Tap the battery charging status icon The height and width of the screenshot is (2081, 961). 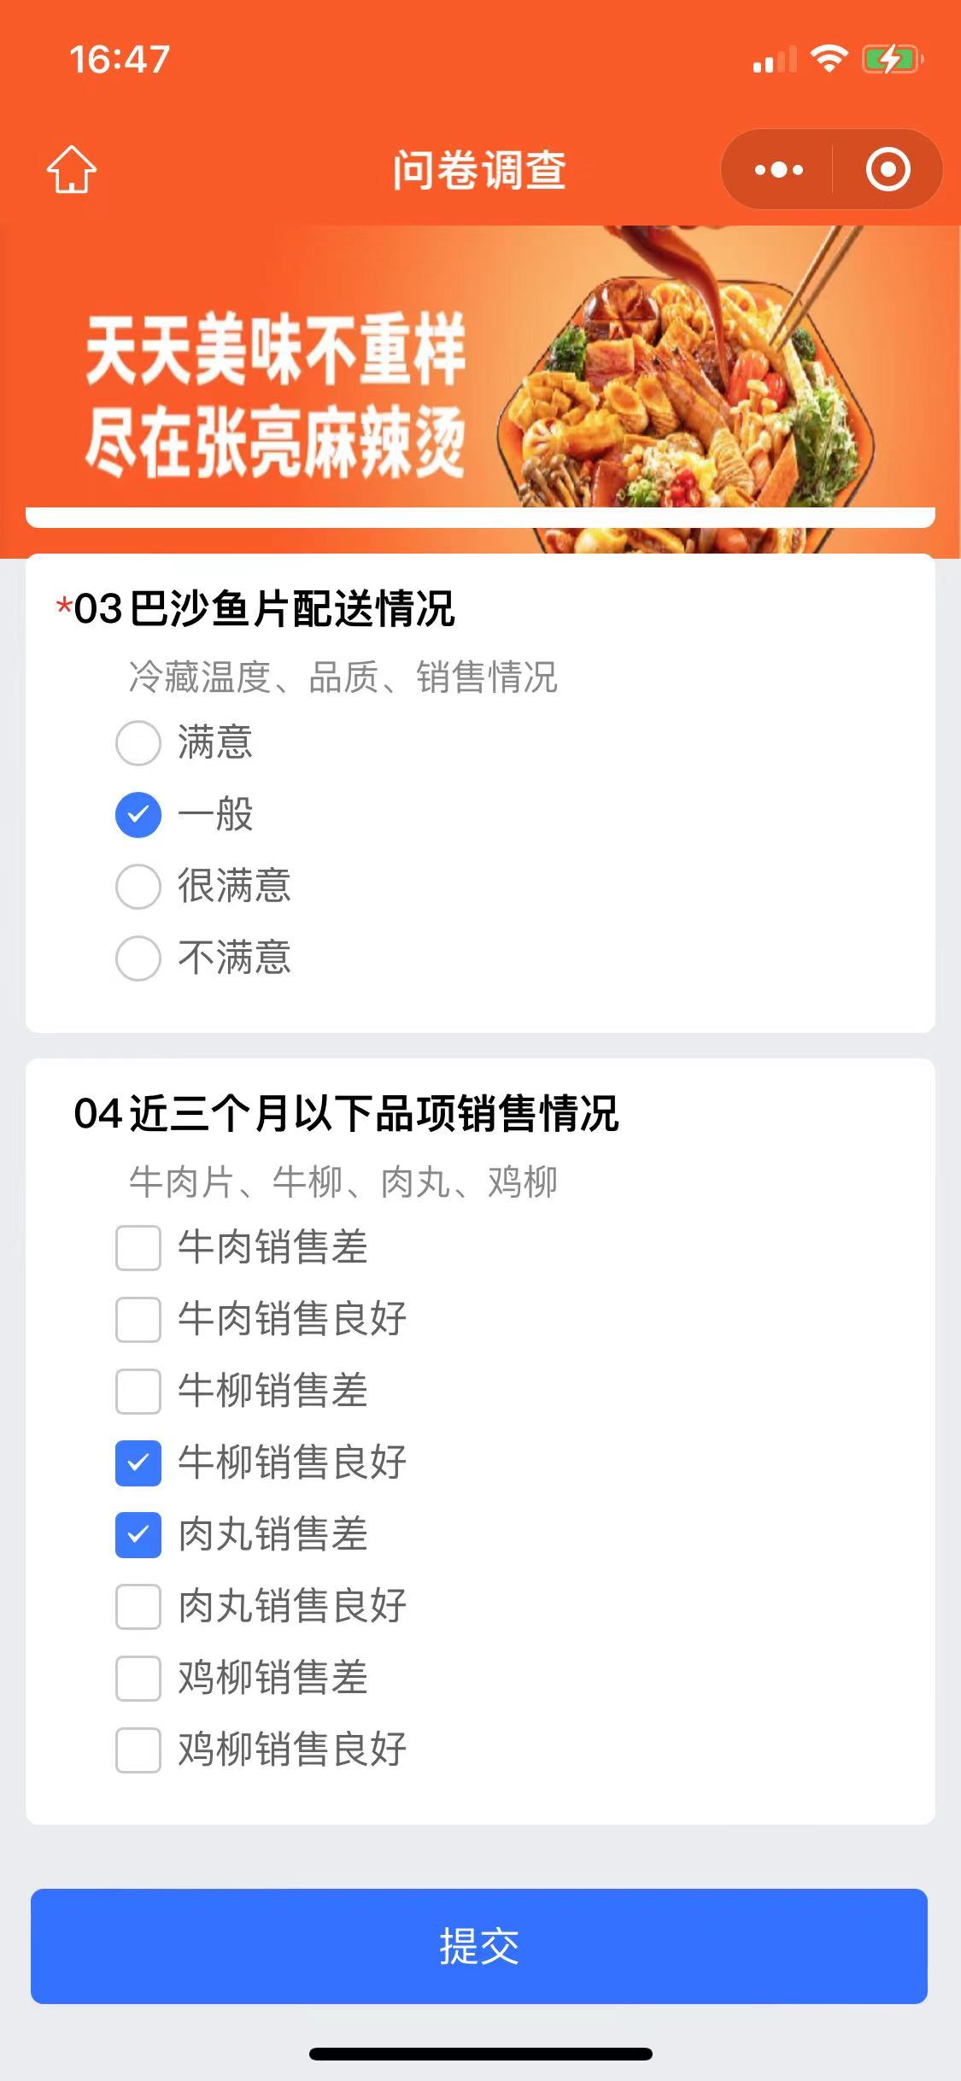click(x=892, y=60)
